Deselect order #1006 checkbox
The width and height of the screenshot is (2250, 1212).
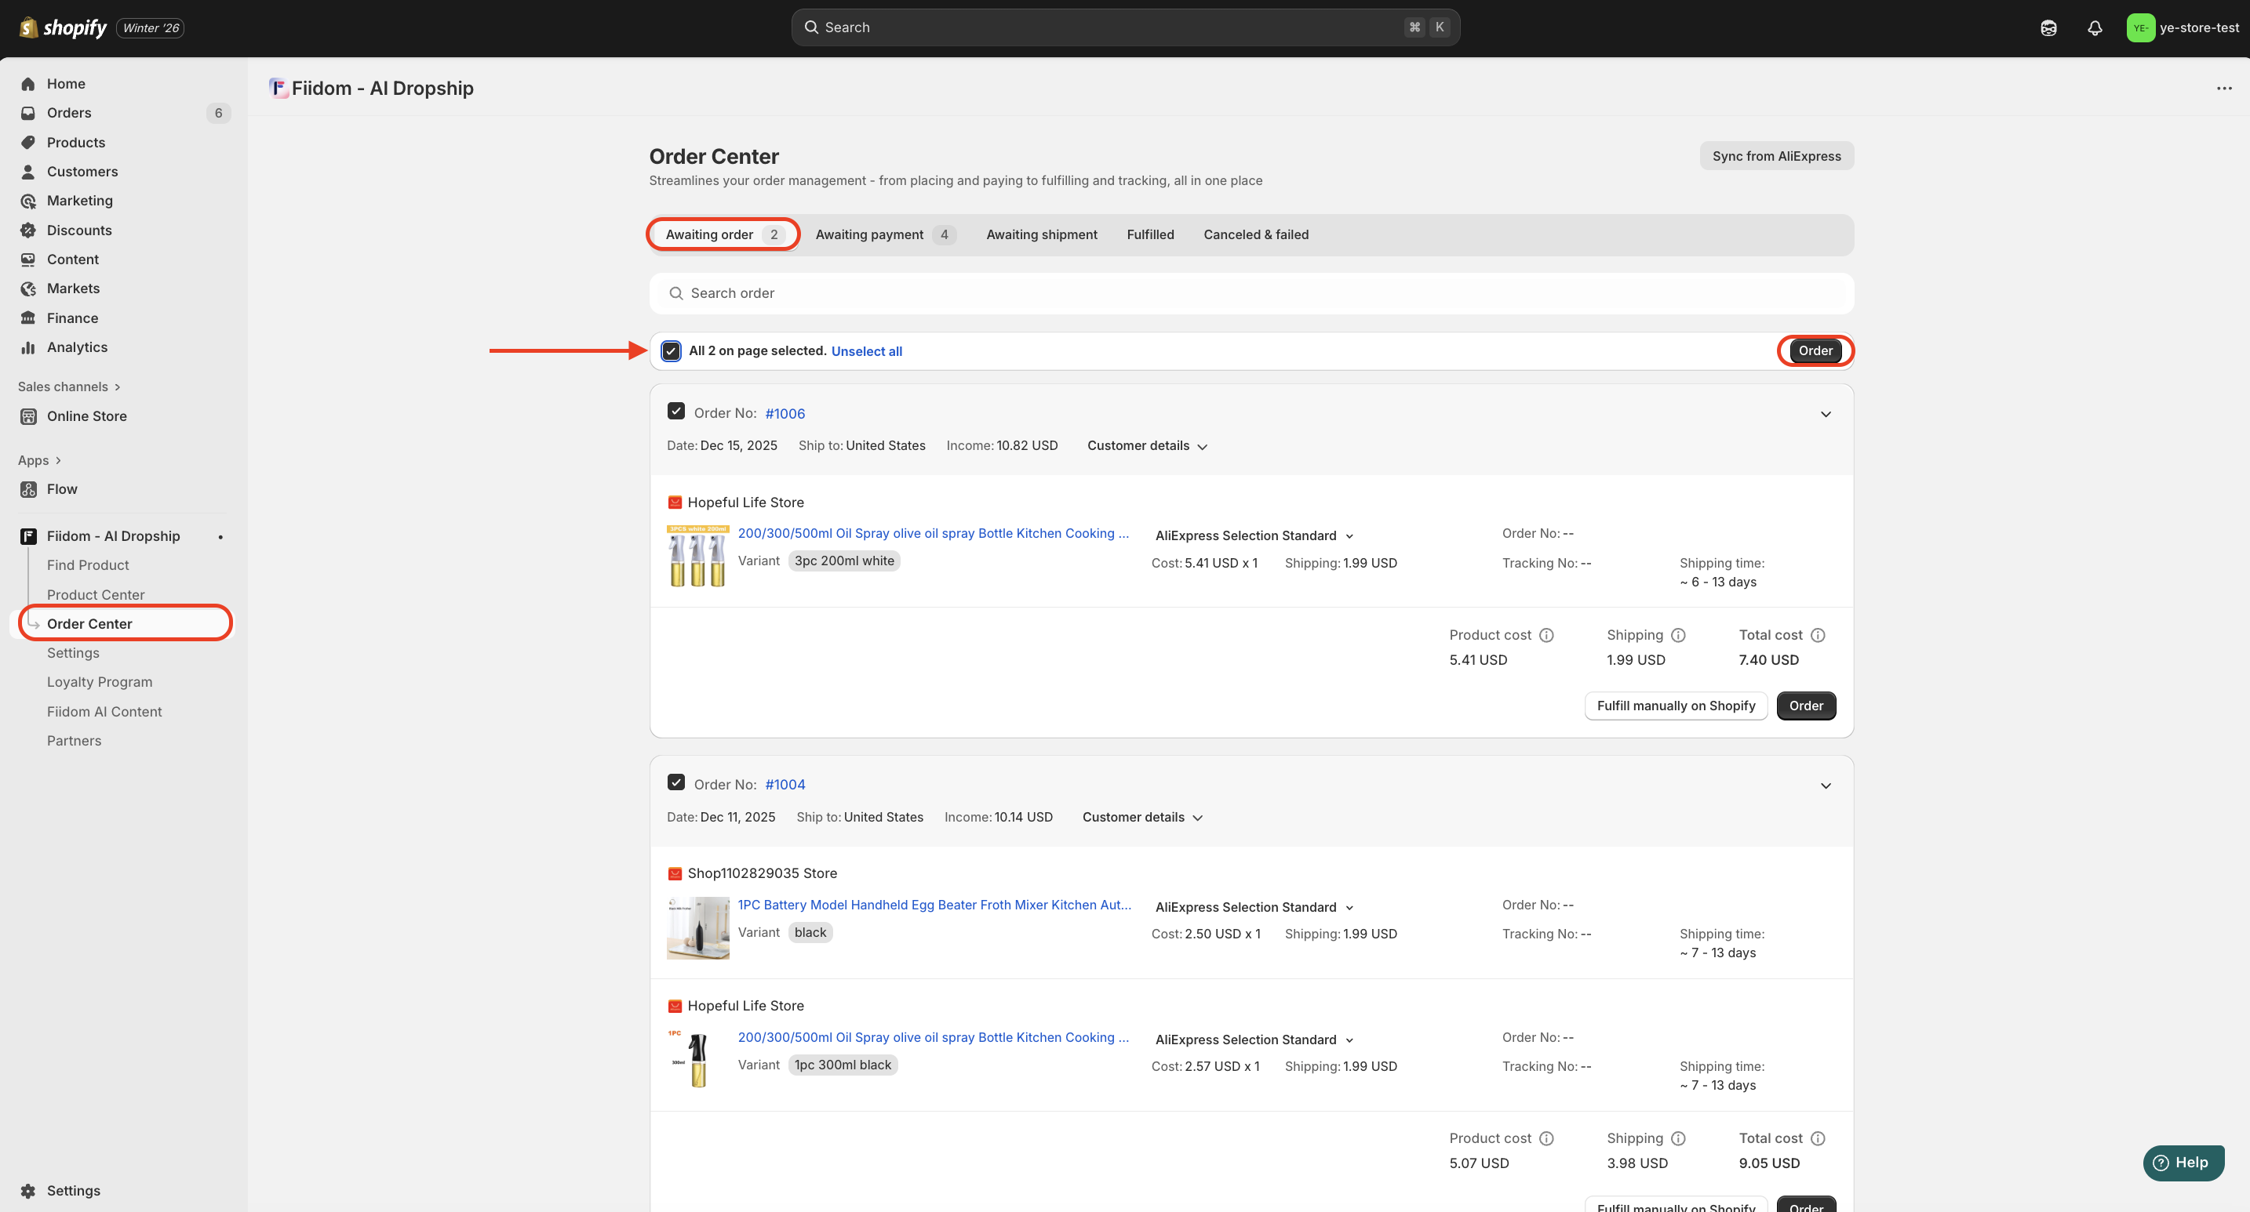pyautogui.click(x=676, y=411)
